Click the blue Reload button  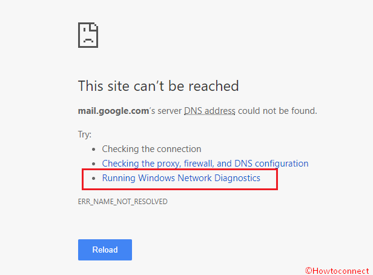point(105,250)
